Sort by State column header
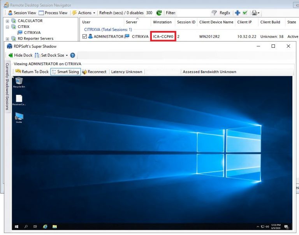 coord(292,22)
